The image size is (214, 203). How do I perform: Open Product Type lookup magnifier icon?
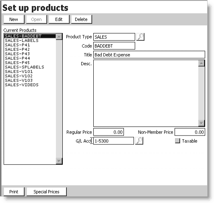(x=140, y=37)
